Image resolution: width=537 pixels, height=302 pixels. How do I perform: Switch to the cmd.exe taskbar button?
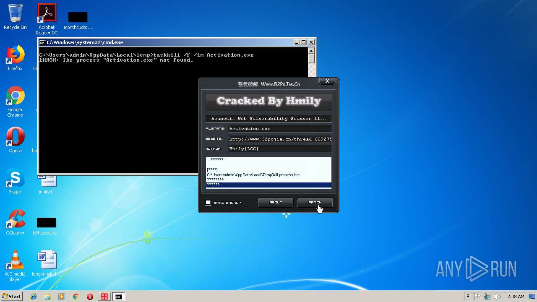(x=119, y=297)
